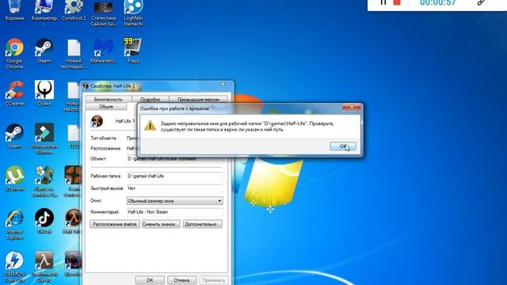
Task: Select the TikTok desktop shortcut
Action: point(44,222)
